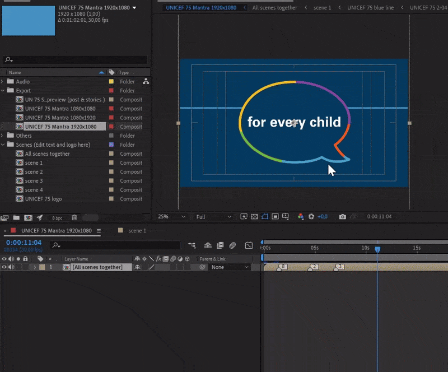Image resolution: width=448 pixels, height=372 pixels.
Task: Click the Show Snapshot icon
Action: tap(353, 216)
